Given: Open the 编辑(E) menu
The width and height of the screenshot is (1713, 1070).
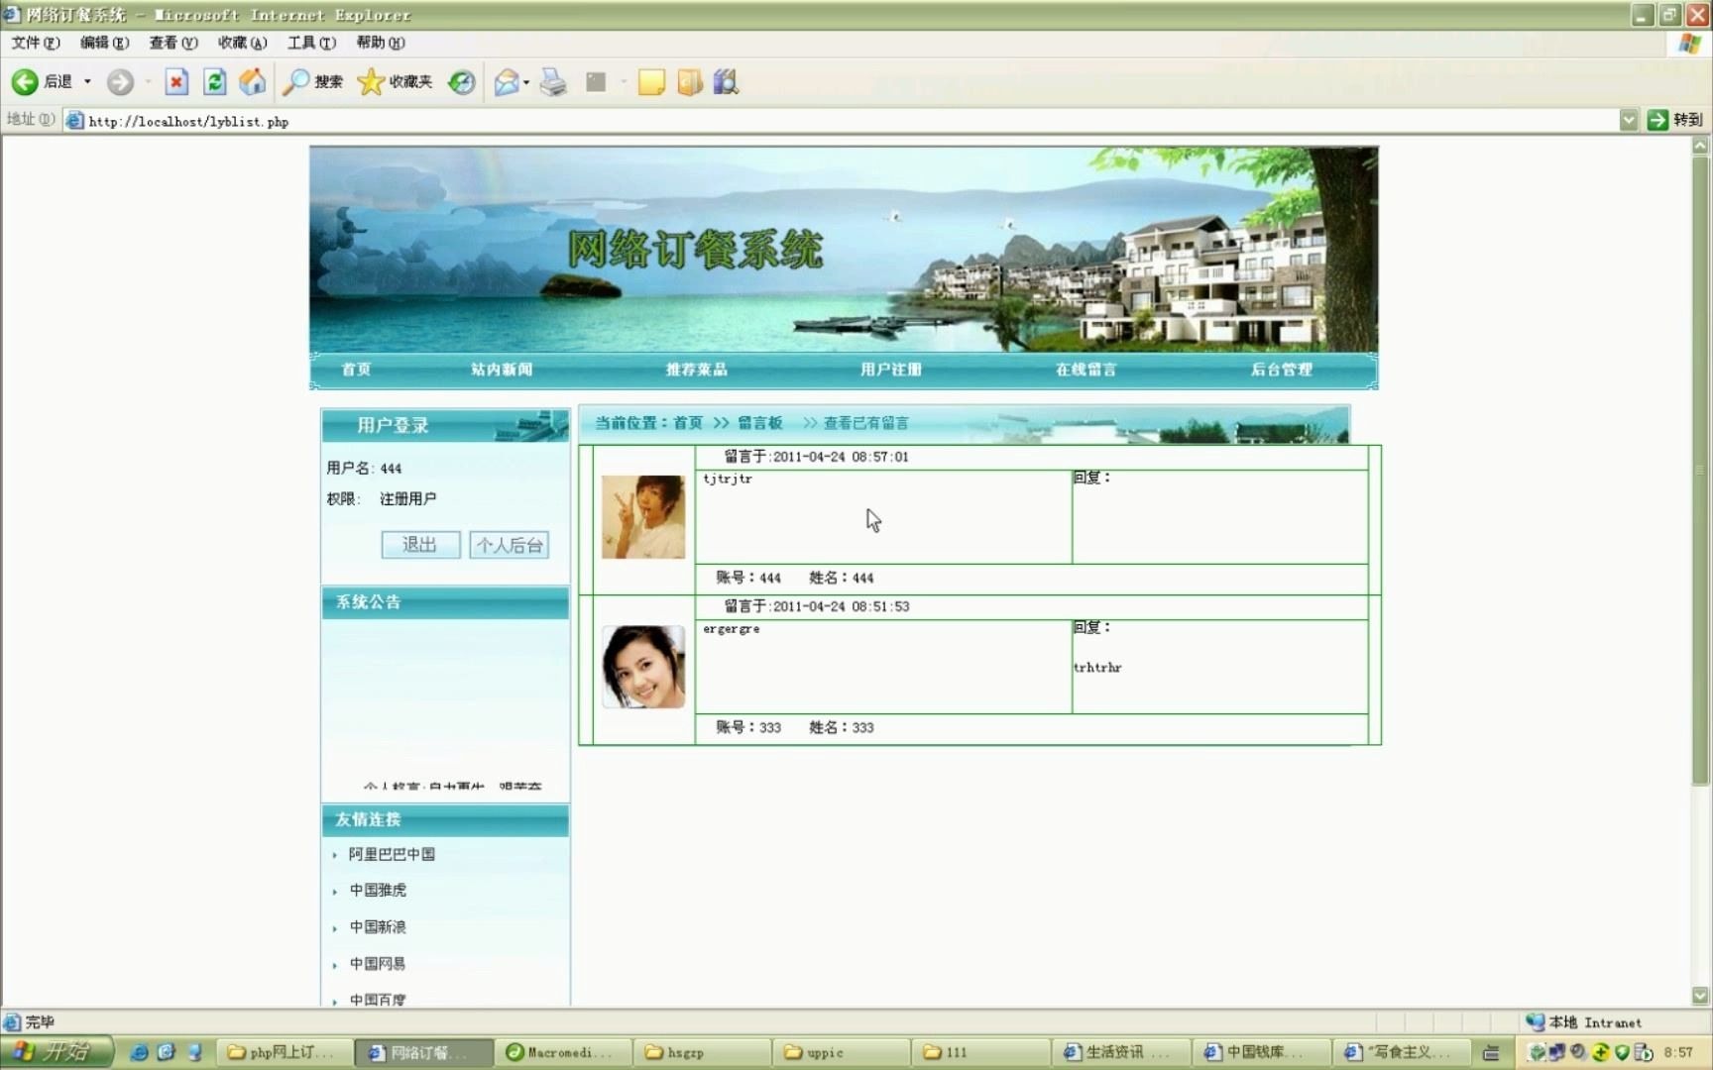Looking at the screenshot, I should (105, 43).
